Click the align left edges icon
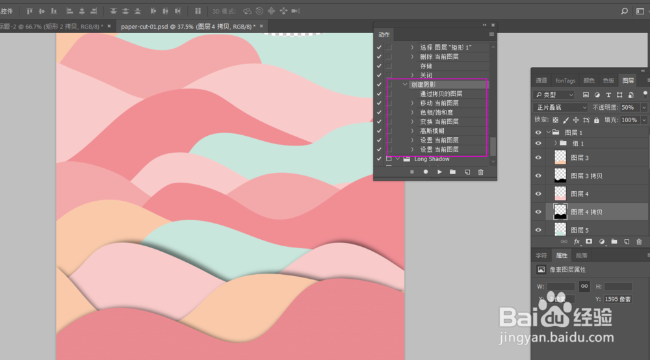650x360 pixels. point(70,11)
